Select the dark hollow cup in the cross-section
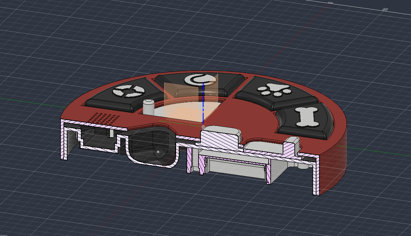 tap(152, 147)
